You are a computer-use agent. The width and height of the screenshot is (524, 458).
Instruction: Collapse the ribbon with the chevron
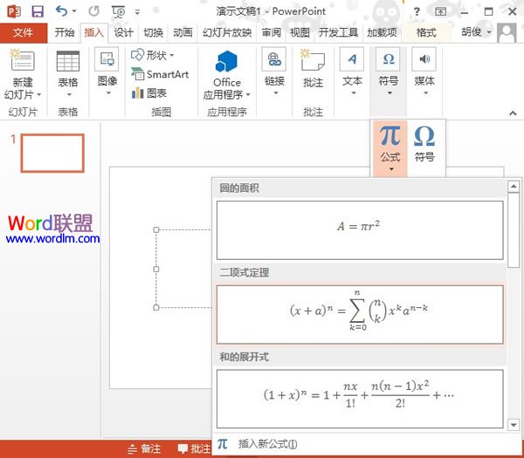[x=513, y=113]
